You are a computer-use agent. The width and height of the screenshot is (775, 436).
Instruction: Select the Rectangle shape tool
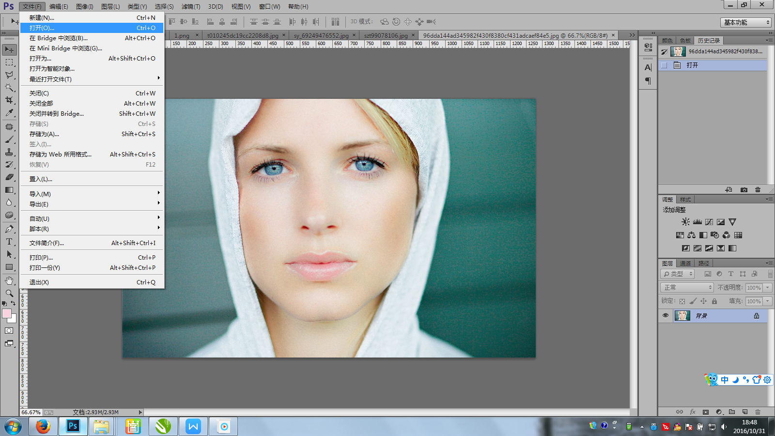coord(9,267)
